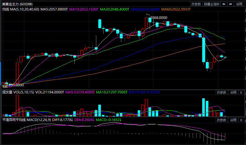The height and width of the screenshot is (145, 246).
Task: Select the 均线 MA(5,10,20,40,60) indicator label
Action: pos(20,9)
